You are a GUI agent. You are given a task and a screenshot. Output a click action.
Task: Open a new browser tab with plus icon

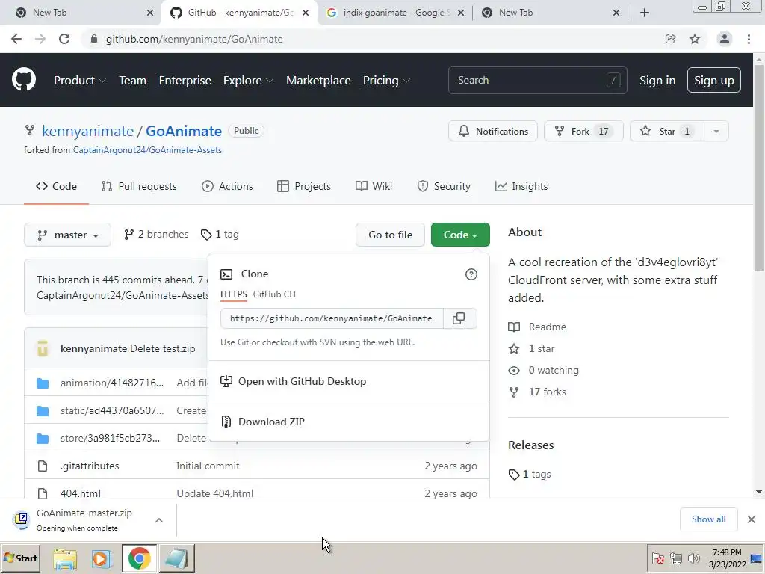[645, 13]
